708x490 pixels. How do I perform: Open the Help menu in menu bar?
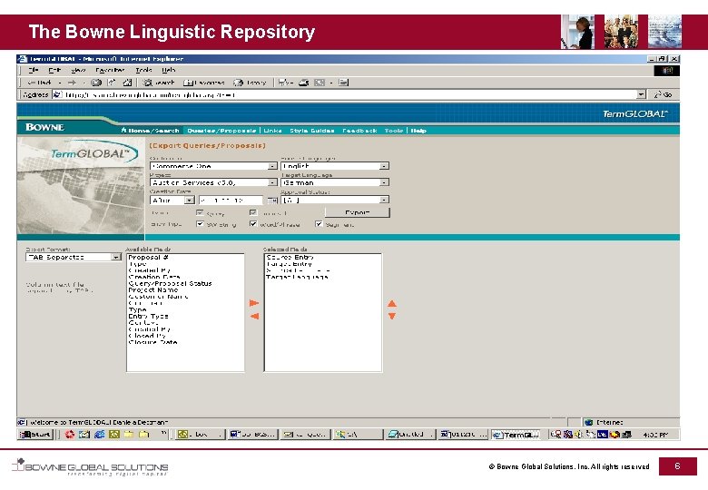point(169,71)
